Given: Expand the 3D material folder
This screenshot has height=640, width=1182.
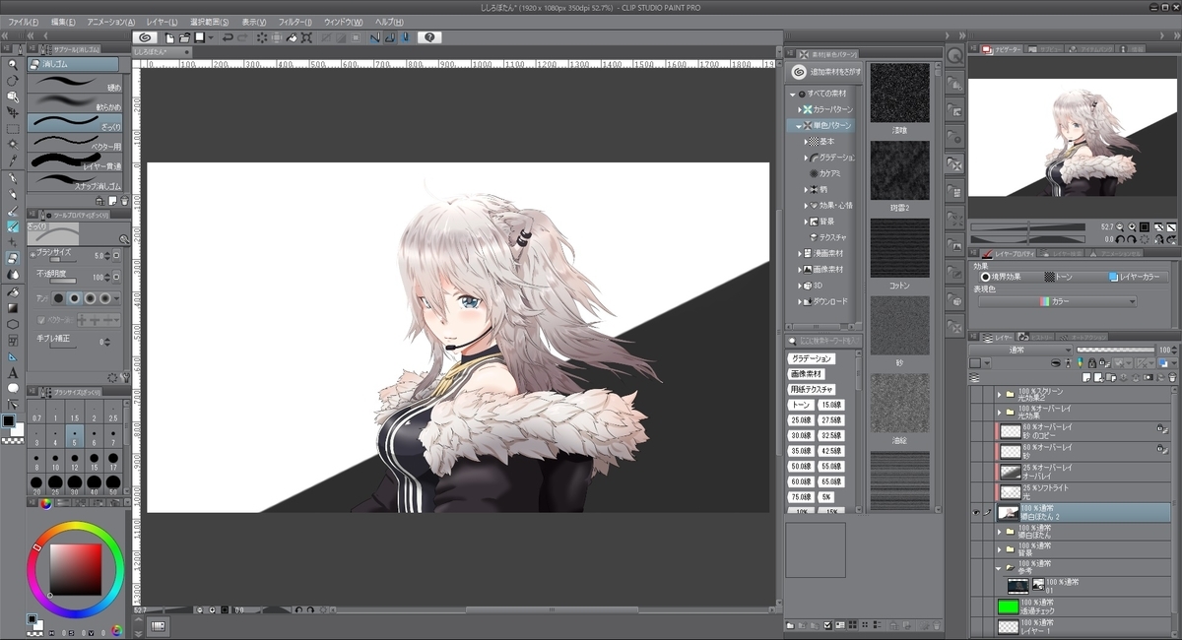Looking at the screenshot, I should pos(799,286).
